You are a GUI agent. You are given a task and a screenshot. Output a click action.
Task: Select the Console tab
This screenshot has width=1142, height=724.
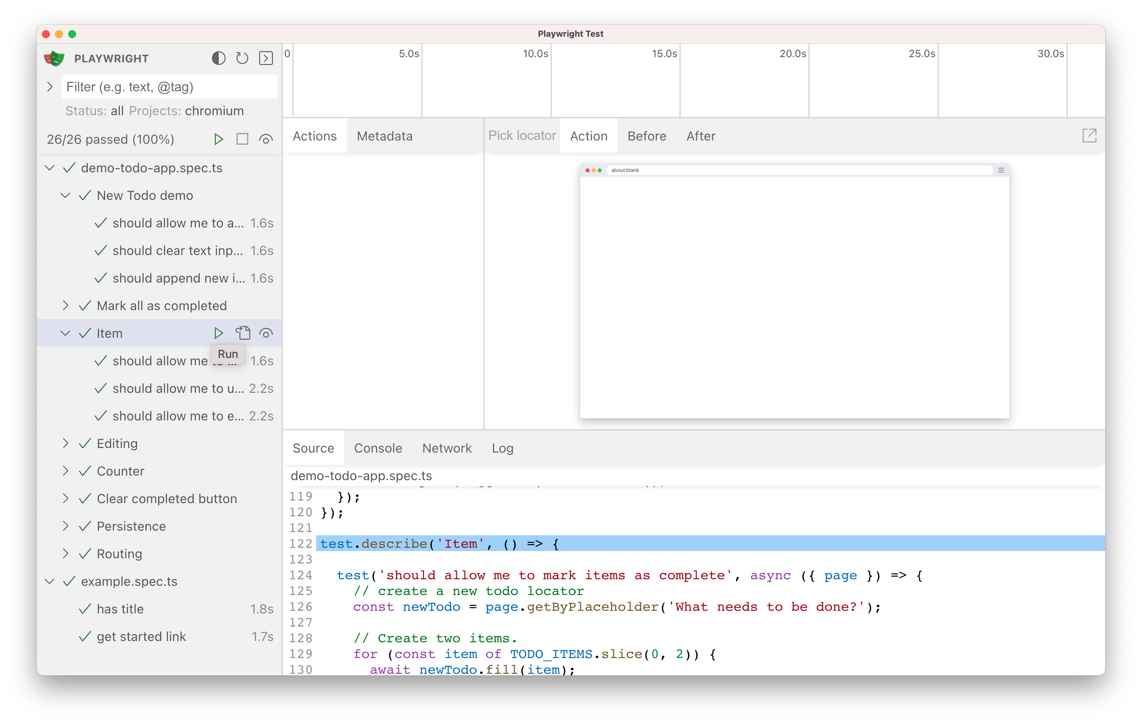(x=378, y=448)
